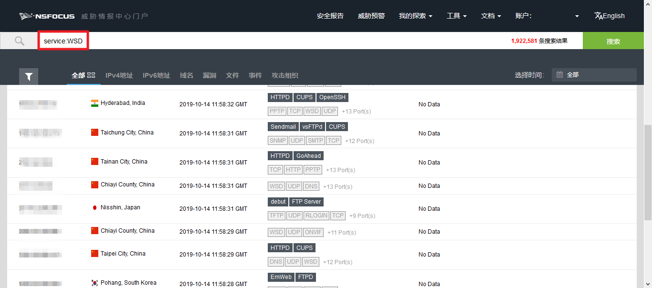This screenshot has height=288, width=652.
Task: Open the 账户 account dropdown
Action: [x=547, y=16]
